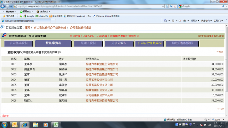The image size is (228, 128).
Task: Open the Google favorites bar link
Action: click(28, 16)
